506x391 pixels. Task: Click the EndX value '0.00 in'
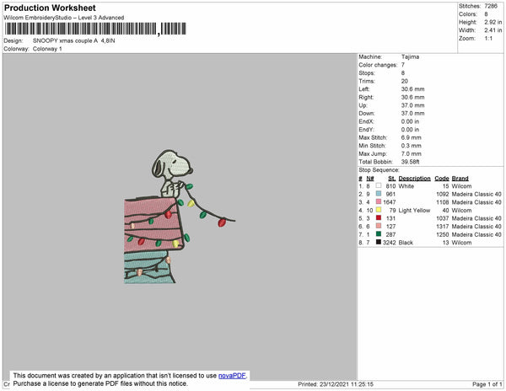(410, 121)
